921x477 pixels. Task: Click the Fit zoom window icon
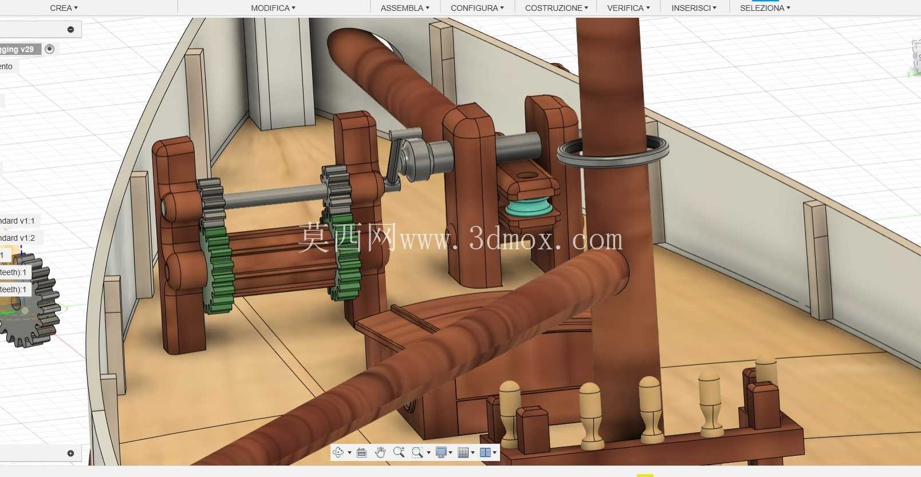(x=418, y=452)
